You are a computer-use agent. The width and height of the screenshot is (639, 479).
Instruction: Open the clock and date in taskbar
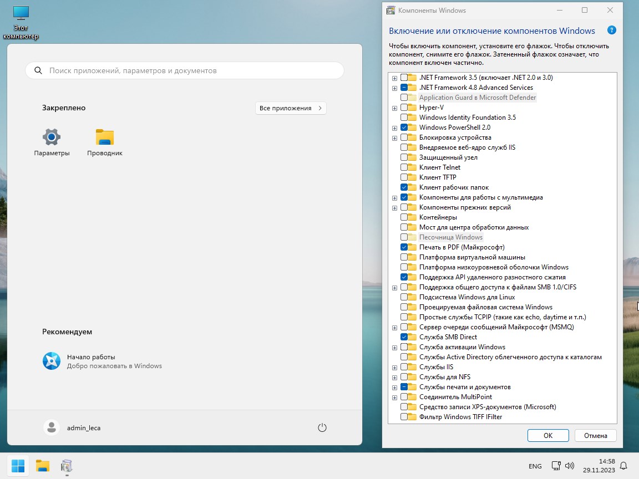[599, 466]
